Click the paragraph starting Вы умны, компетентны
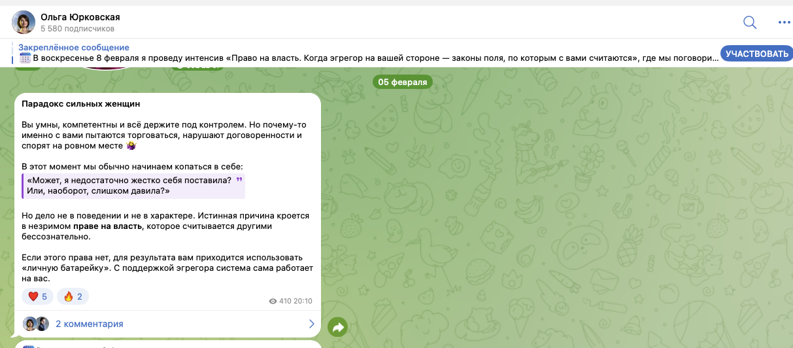The height and width of the screenshot is (348, 793). [x=164, y=135]
